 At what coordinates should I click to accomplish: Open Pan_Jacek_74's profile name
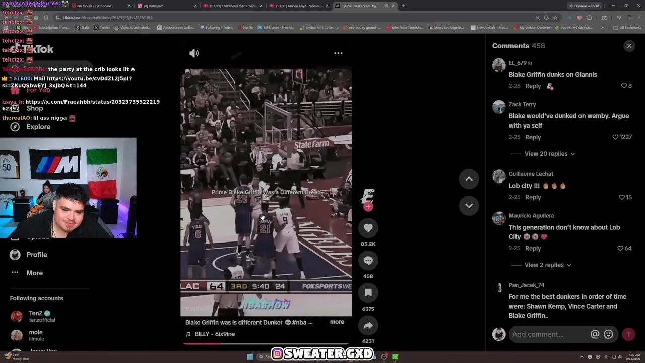526,285
